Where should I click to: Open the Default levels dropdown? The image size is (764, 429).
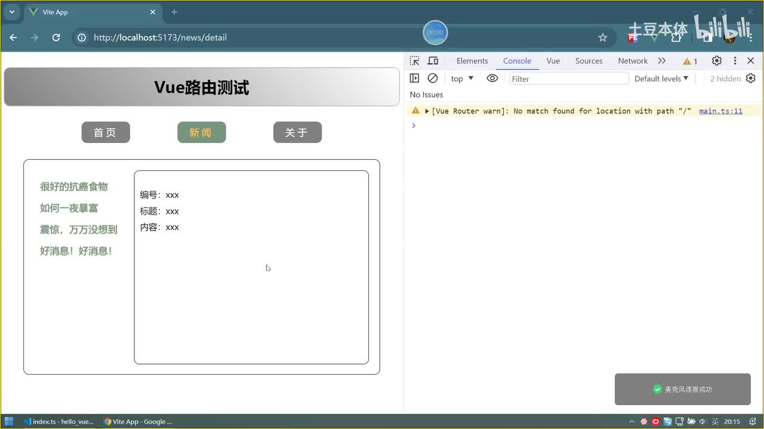[x=661, y=79]
